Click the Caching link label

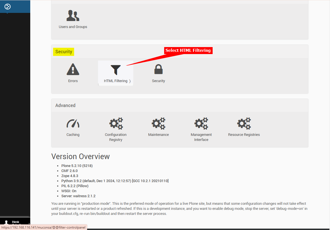(x=73, y=135)
